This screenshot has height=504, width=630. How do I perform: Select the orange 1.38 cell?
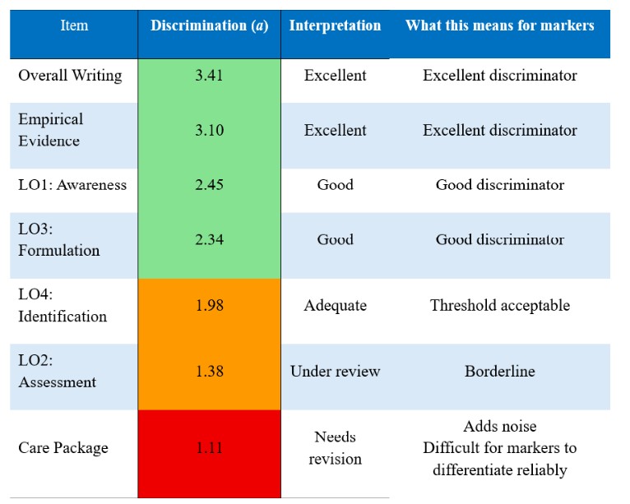click(210, 377)
